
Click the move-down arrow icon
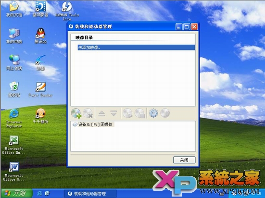point(114,113)
